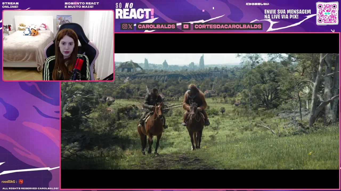The width and height of the screenshot is (341, 191).
Task: Click the CAROLBALDS handle text
Action: point(157,26)
